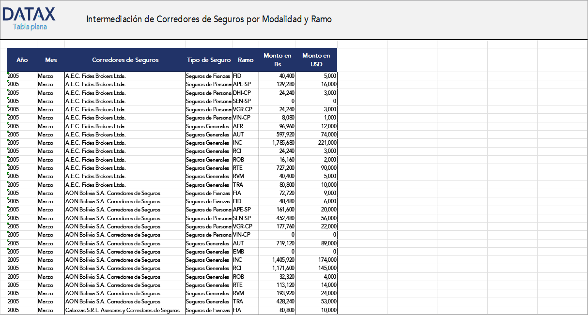Click the Ramo cell 'DHI-CP'
This screenshot has width=588, height=315.
246,92
